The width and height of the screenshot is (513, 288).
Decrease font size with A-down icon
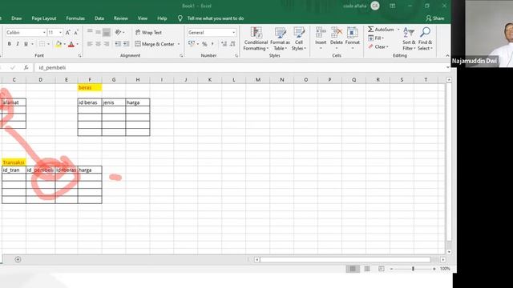[x=76, y=32]
